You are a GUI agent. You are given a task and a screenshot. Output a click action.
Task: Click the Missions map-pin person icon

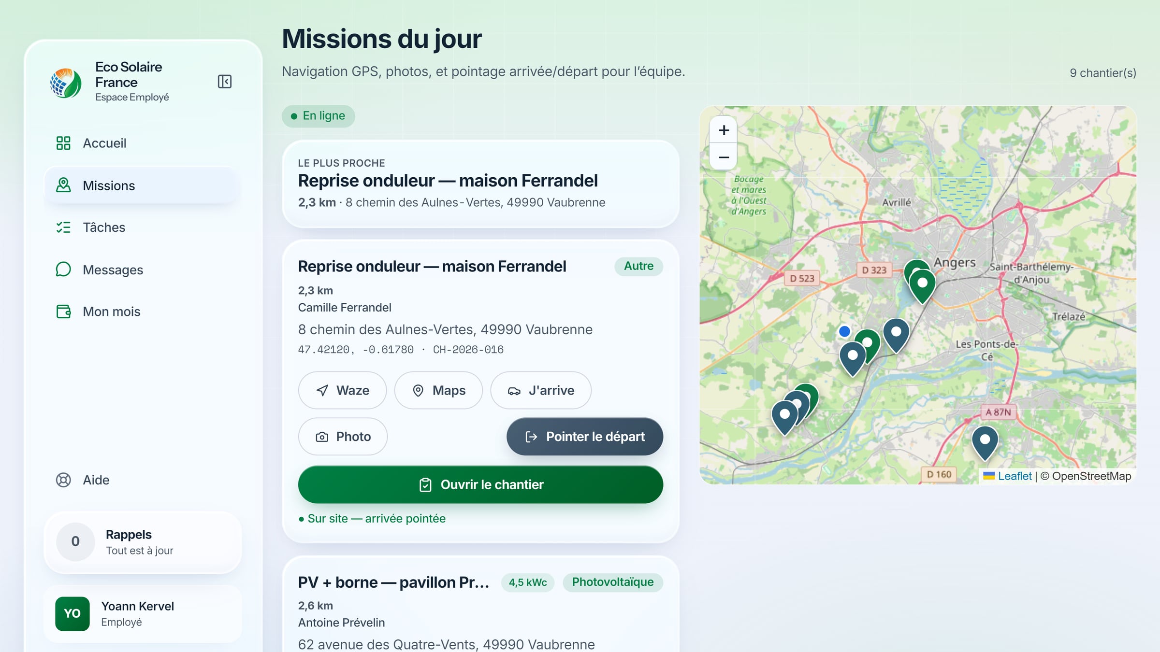[x=63, y=185]
